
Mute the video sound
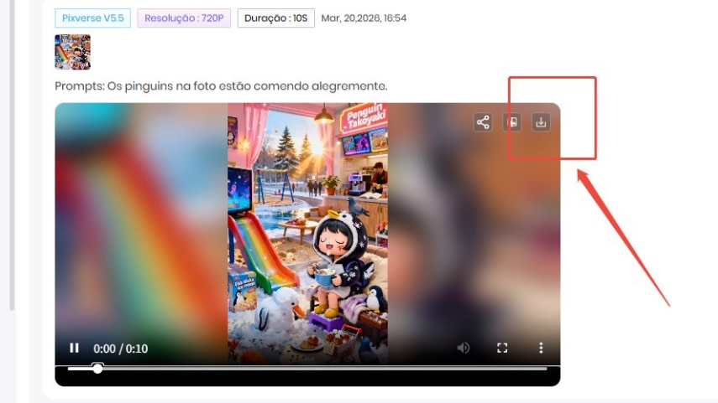pyautogui.click(x=463, y=349)
